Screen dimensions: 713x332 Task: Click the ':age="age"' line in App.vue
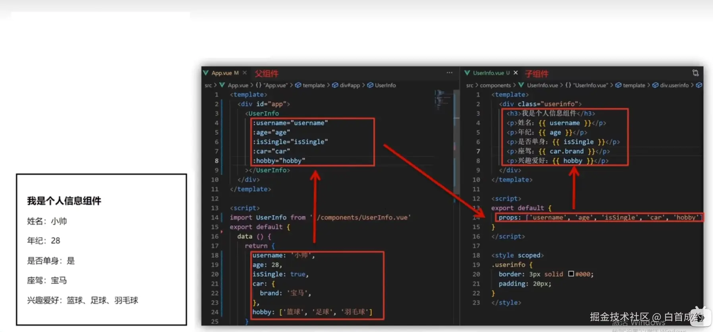coord(271,133)
